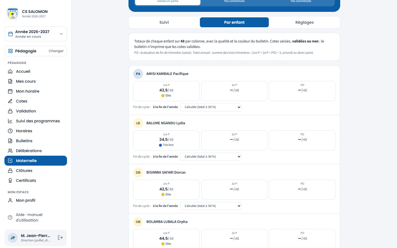Open Fin de cycle dropdown for BISIMWA SAFARI

(x=211, y=206)
